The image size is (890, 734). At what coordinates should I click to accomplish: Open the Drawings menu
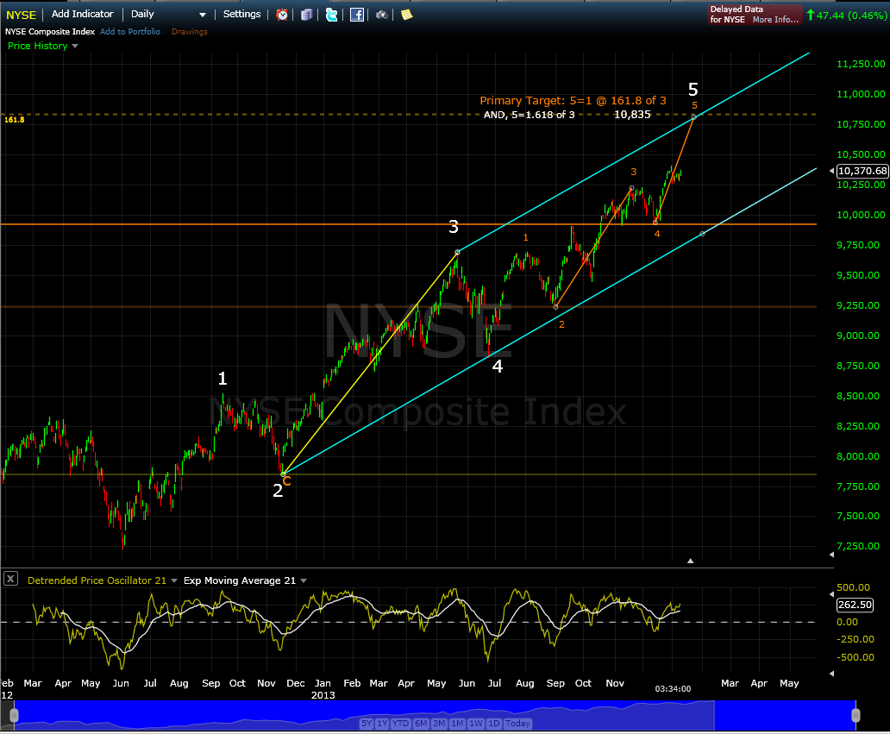pyautogui.click(x=190, y=32)
